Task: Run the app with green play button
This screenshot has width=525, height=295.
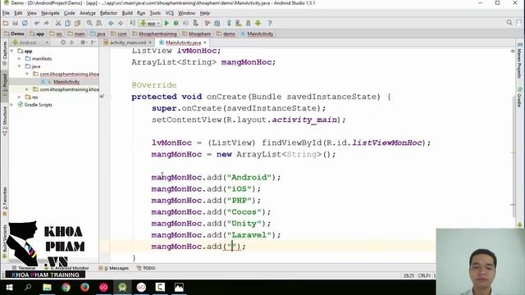Action: pos(167,23)
